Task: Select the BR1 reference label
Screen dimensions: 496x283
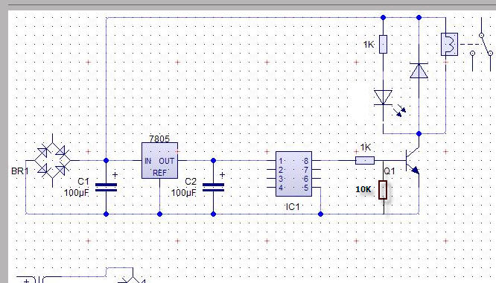Action: pyautogui.click(x=19, y=171)
